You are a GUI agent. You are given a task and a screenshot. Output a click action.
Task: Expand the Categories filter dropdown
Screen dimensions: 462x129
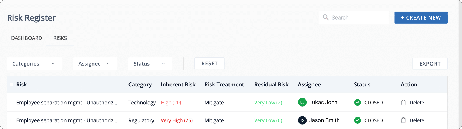click(34, 64)
